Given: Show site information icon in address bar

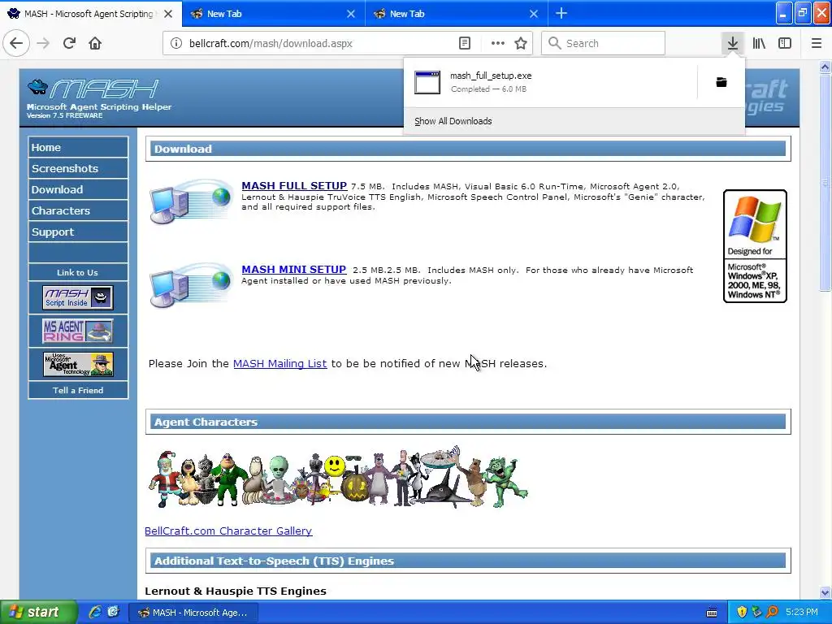Looking at the screenshot, I should pos(176,43).
